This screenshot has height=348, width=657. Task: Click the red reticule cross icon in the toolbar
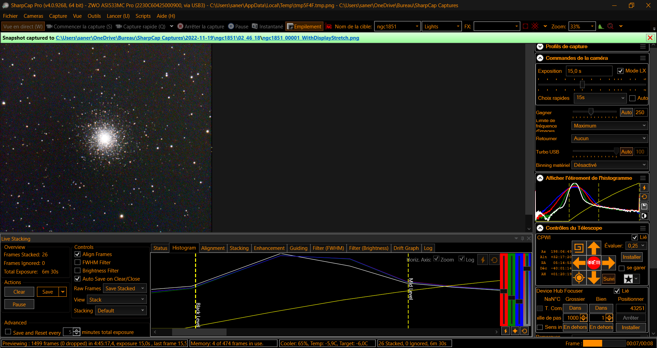point(535,26)
